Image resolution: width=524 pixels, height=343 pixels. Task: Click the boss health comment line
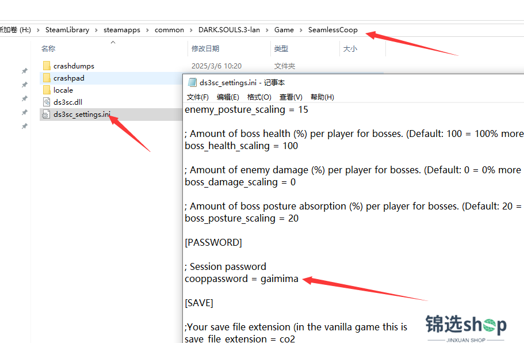(x=354, y=134)
